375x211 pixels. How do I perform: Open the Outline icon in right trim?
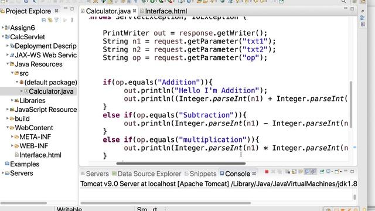click(363, 18)
